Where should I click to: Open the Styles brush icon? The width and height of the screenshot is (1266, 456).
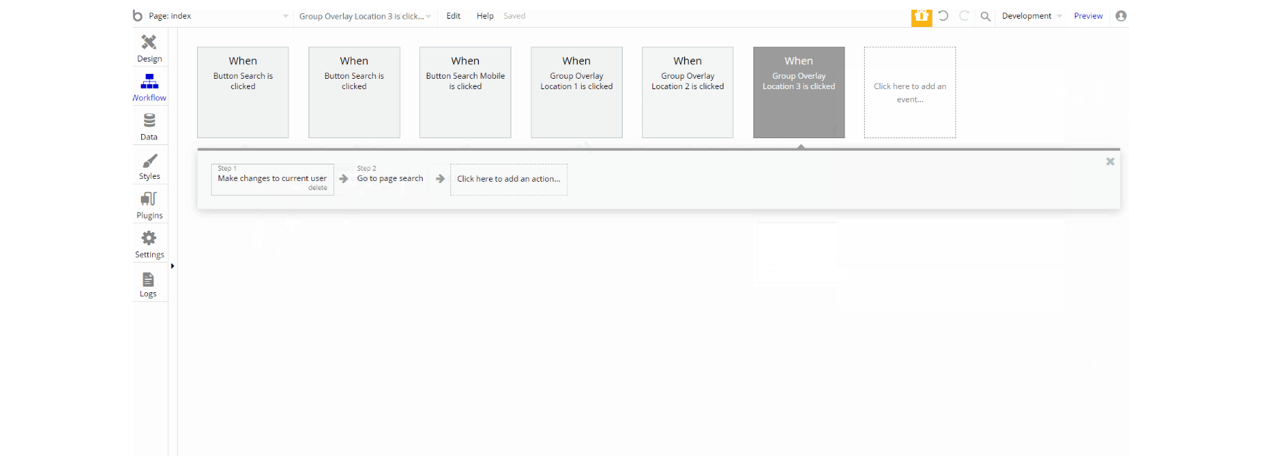point(149,160)
